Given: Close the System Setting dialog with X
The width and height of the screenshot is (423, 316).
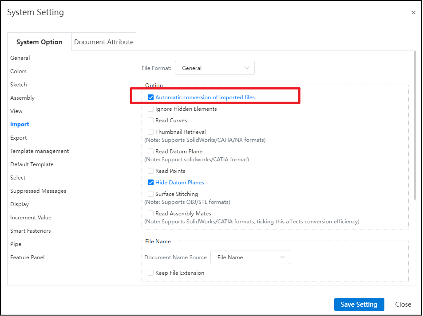Looking at the screenshot, I should (x=413, y=12).
